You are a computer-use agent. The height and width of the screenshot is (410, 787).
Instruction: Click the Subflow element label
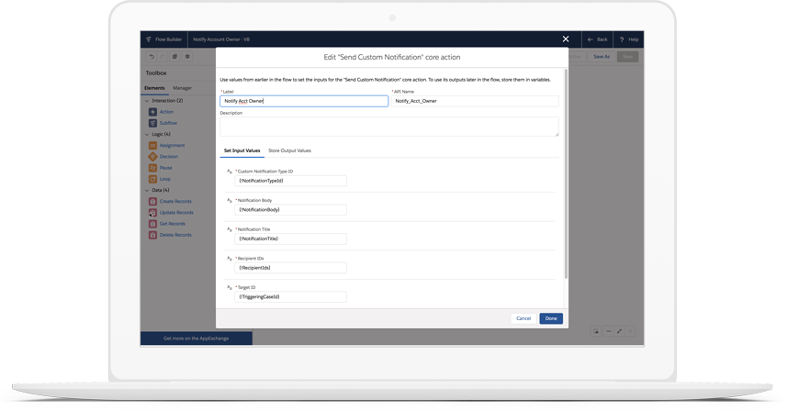coord(168,123)
